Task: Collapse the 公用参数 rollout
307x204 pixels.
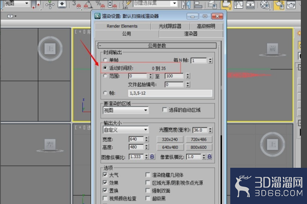Action: [157, 45]
